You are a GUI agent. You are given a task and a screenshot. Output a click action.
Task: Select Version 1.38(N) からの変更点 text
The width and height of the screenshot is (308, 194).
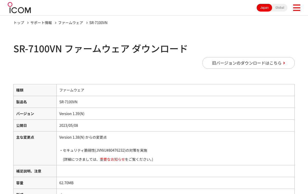click(83, 137)
